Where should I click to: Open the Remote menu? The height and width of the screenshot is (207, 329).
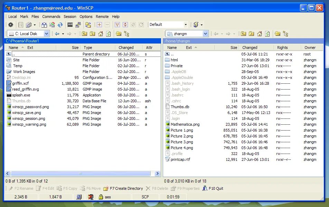(102, 17)
